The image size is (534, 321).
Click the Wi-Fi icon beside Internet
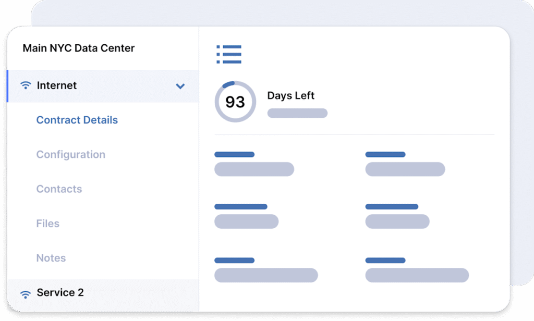click(x=26, y=85)
